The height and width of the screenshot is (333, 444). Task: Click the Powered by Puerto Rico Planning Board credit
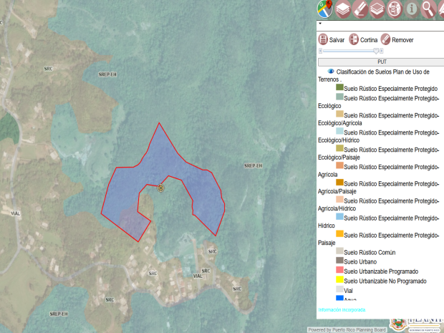tap(347, 329)
